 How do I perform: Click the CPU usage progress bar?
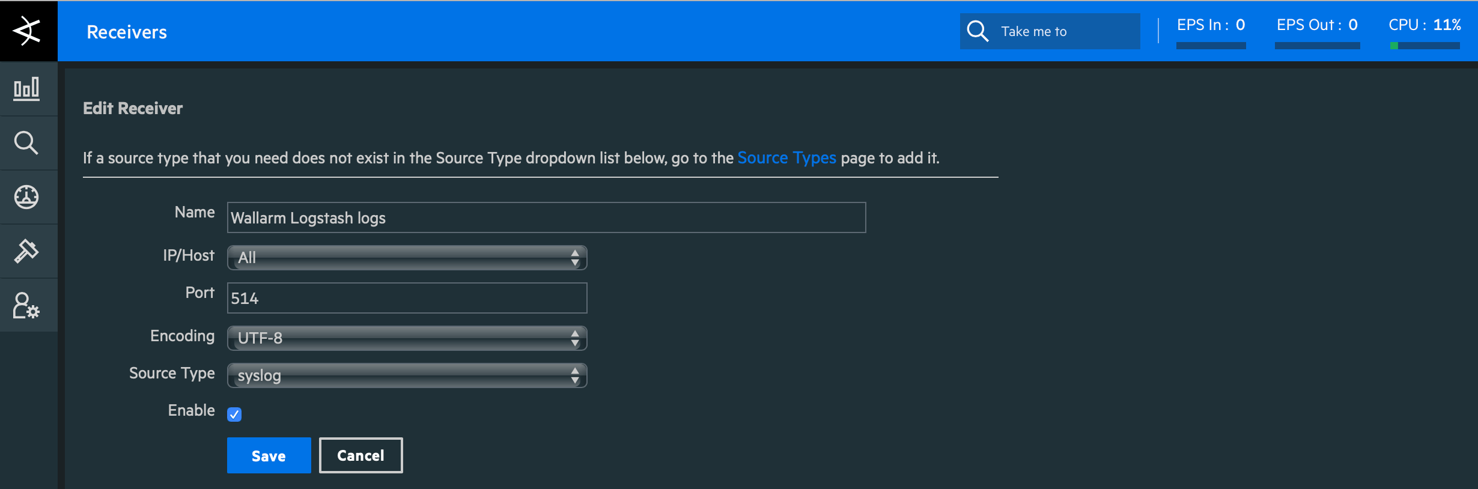[1425, 46]
